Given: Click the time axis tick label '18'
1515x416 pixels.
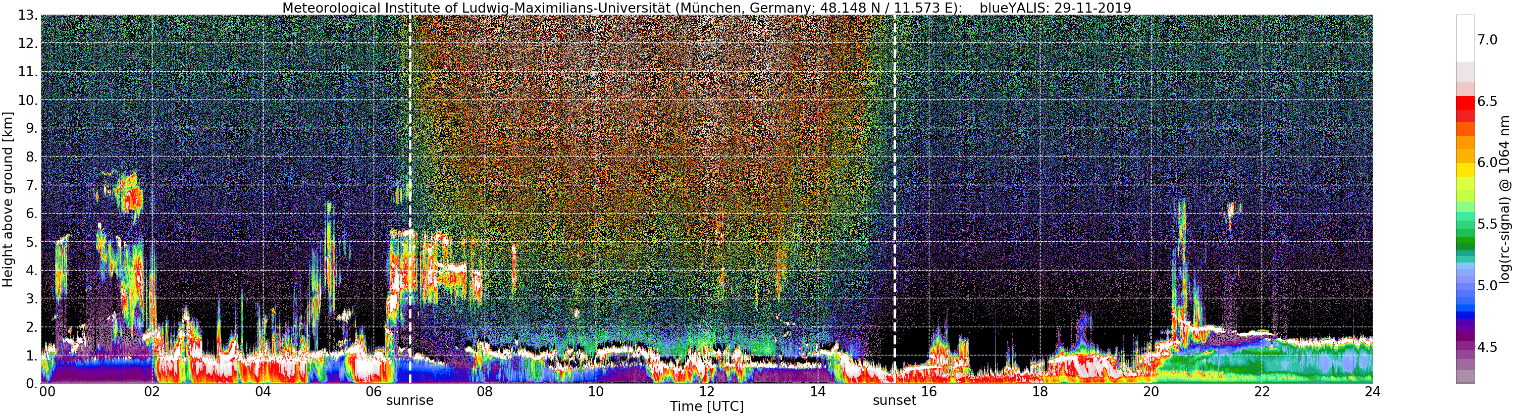Looking at the screenshot, I should 1040,392.
